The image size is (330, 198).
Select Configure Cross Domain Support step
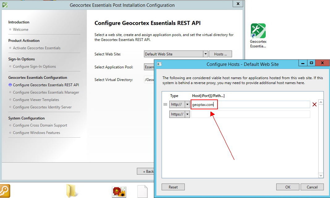coord(40,125)
